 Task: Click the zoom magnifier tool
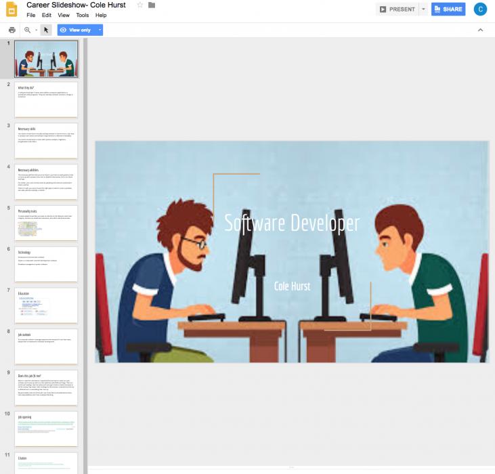point(28,30)
